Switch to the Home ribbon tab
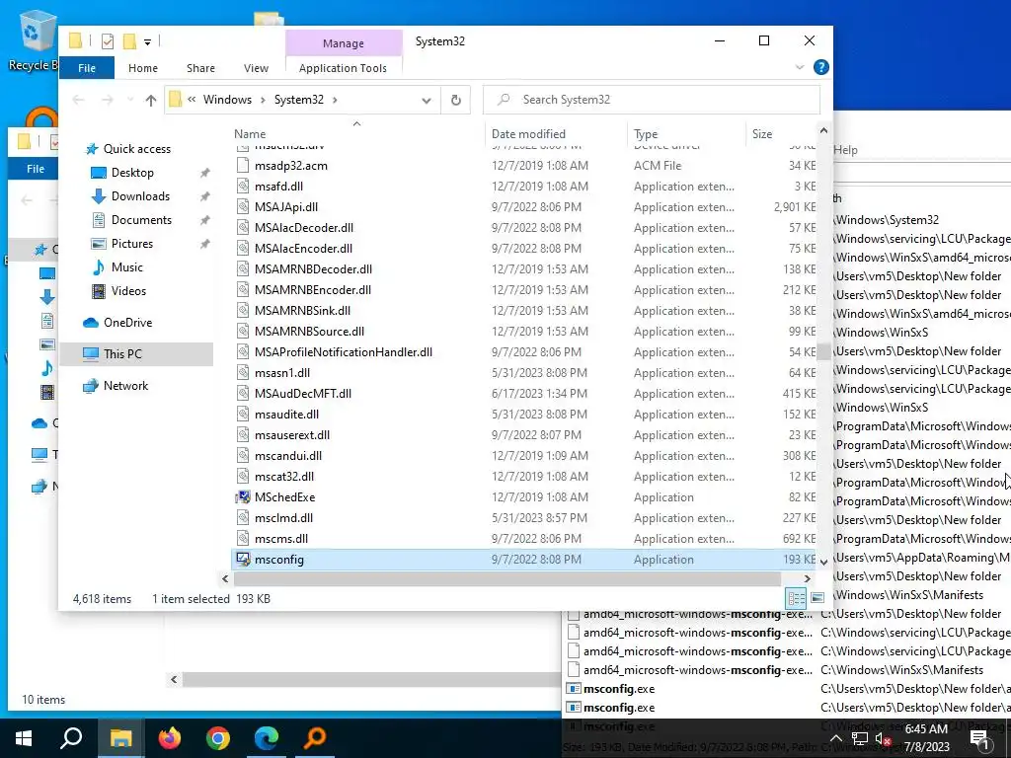 142,68
